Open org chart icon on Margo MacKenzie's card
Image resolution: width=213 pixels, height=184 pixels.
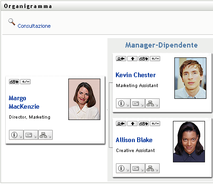pos(45,135)
